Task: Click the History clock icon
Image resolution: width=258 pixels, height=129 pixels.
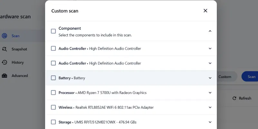Action: coord(5,62)
